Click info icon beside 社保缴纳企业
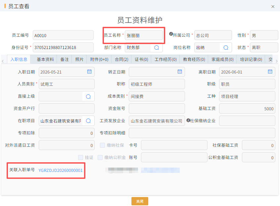280x206 pixels. pyautogui.click(x=188, y=120)
